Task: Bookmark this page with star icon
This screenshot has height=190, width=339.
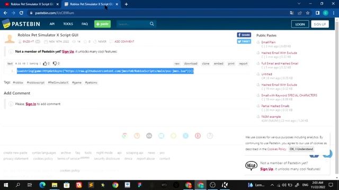Action: pos(308,13)
